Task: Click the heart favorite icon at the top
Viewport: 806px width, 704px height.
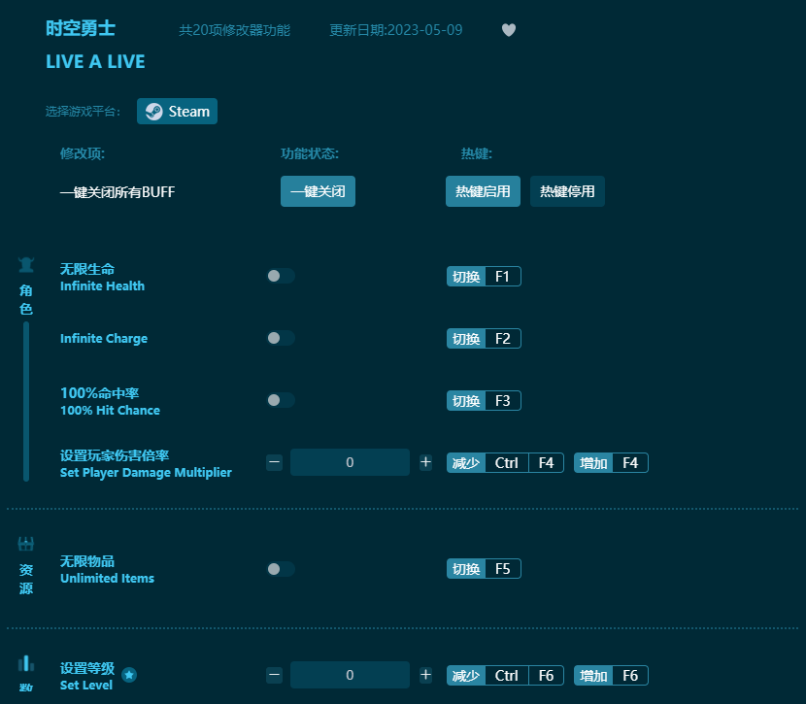Action: point(509,30)
